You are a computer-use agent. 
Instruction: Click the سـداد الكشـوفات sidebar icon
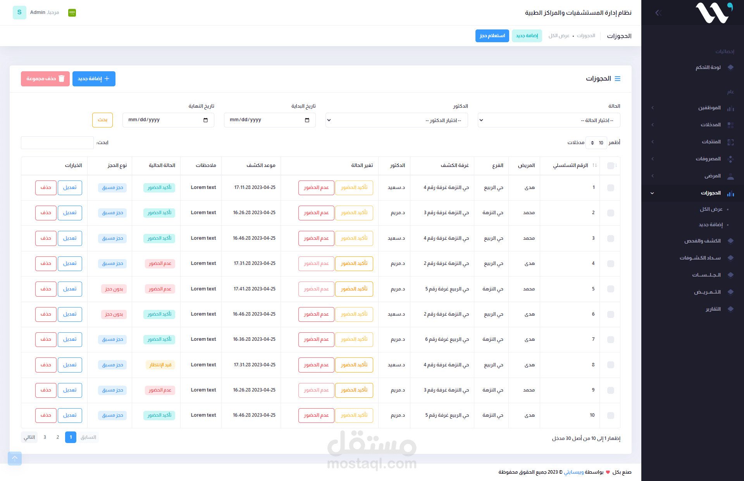(731, 258)
